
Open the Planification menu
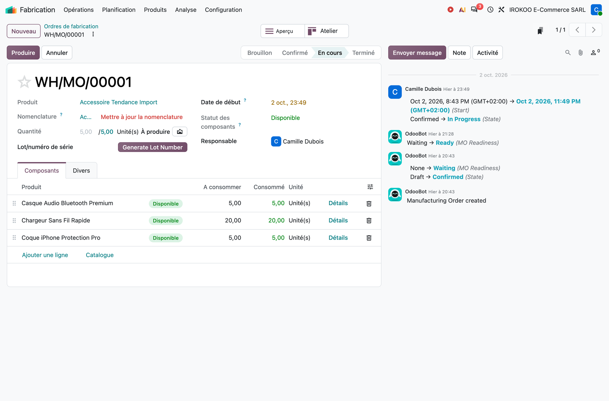119,10
